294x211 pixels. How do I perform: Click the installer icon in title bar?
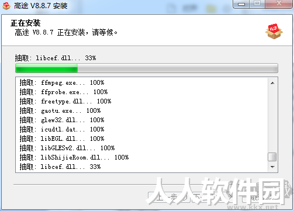coord(6,6)
